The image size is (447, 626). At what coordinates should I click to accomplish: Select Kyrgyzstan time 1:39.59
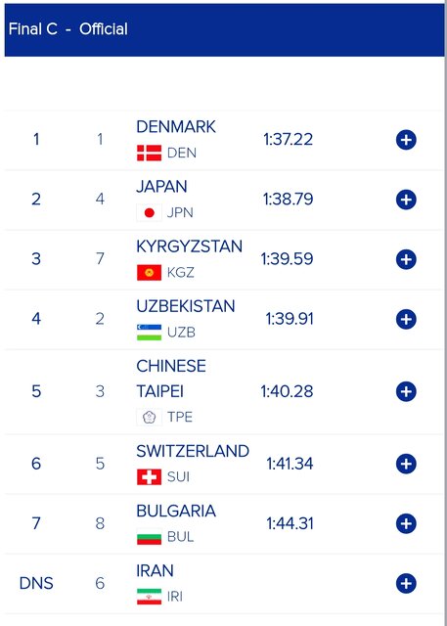(288, 259)
